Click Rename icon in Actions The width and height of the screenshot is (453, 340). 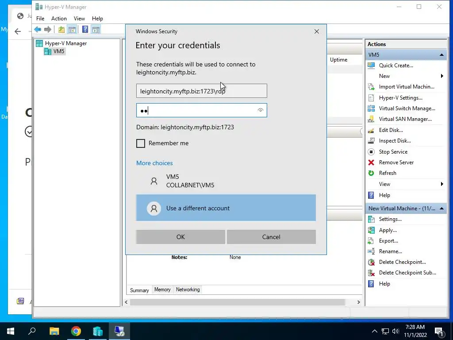pyautogui.click(x=371, y=251)
